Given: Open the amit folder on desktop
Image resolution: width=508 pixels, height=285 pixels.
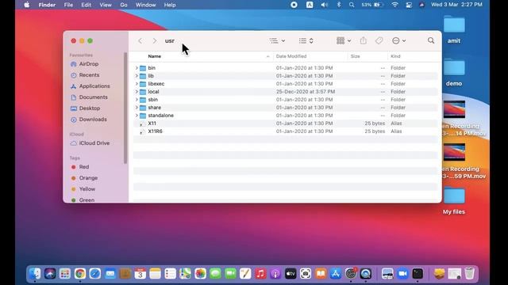Looking at the screenshot, I should coord(454,29).
